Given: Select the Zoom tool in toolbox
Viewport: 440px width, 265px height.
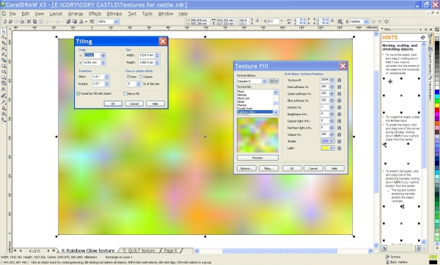Looking at the screenshot, I should tap(4, 48).
